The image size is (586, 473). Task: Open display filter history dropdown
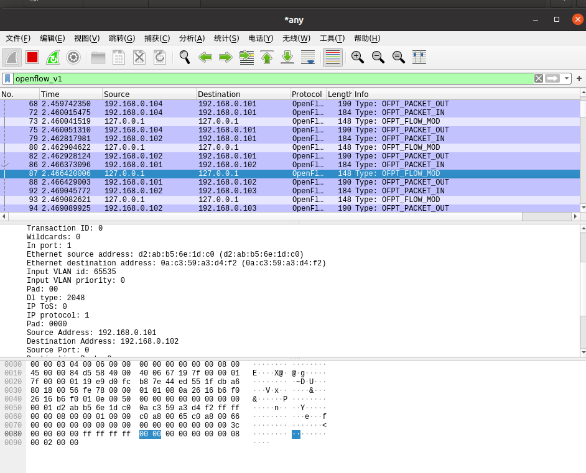pyautogui.click(x=567, y=78)
